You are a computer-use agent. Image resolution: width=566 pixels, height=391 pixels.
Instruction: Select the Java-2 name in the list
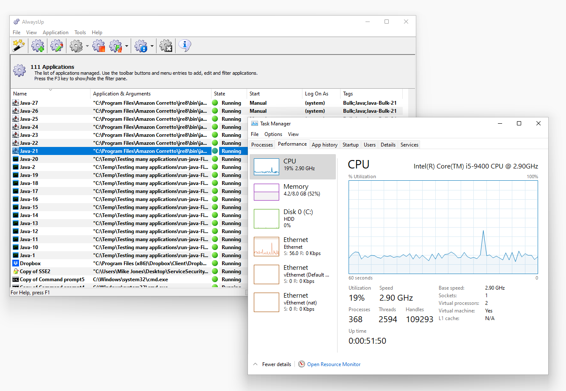pos(27,167)
